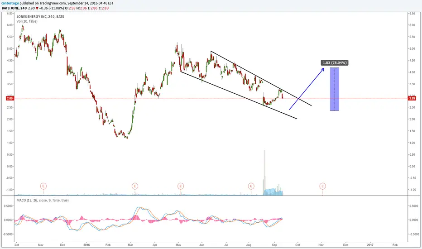Click the H:2.96 high value
Image resolution: width=422 pixels, height=249 pixels.
(82, 8)
